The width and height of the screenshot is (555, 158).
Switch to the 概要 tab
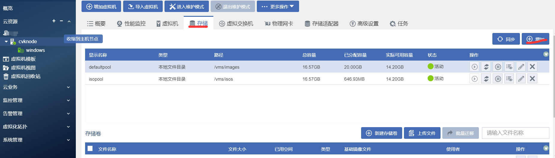pos(96,23)
